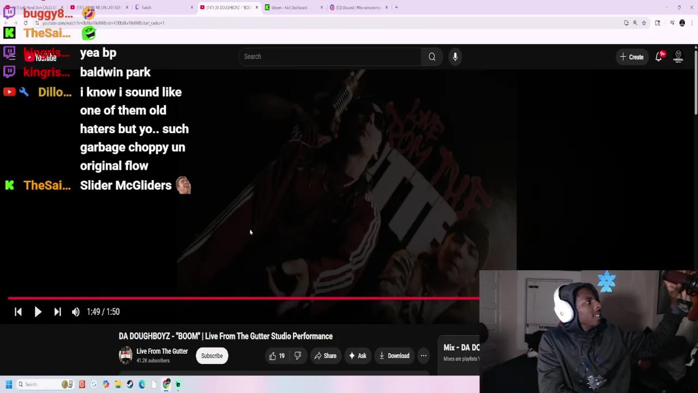
Task: Open Windows Start menu
Action: tap(9, 384)
